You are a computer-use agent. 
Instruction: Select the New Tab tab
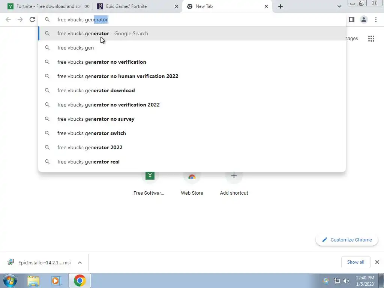(x=227, y=6)
